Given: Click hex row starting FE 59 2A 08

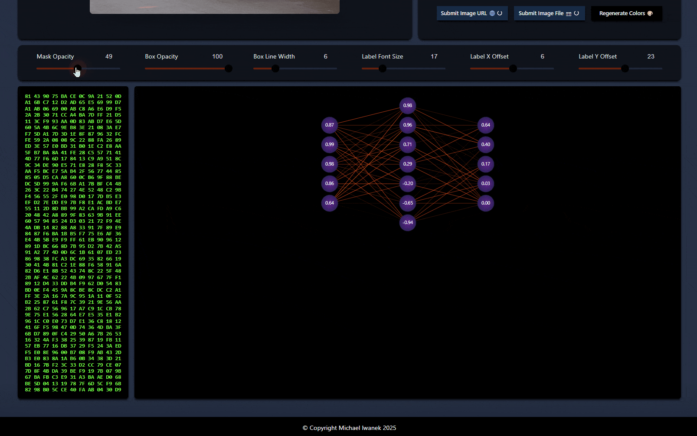Looking at the screenshot, I should pos(73,140).
